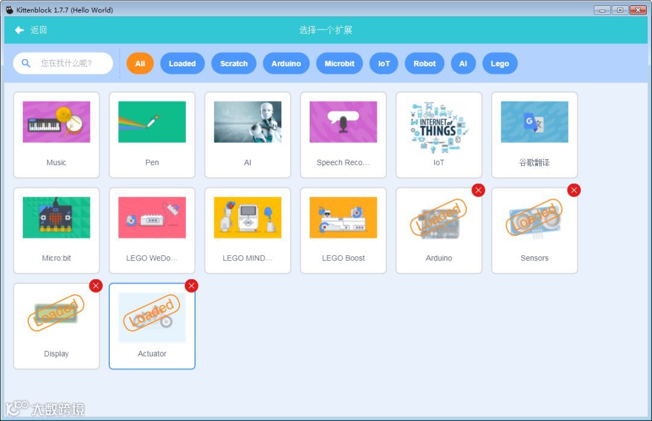Viewport: 652px width, 421px height.
Task: Remove the Sensors extension with red X
Action: click(x=574, y=191)
